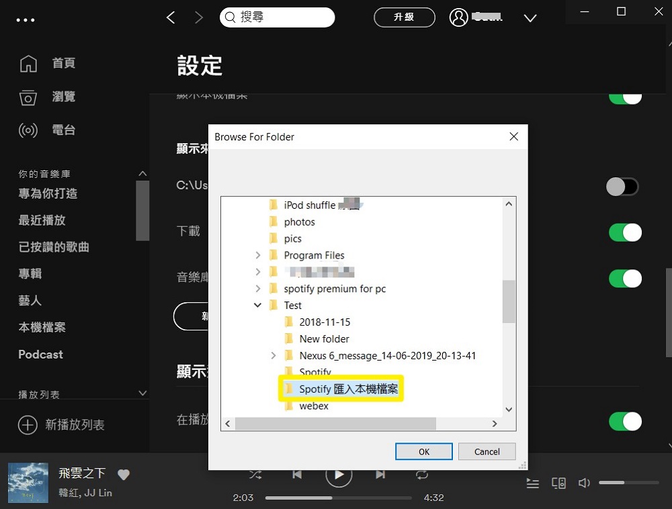Collapse the Test folder
This screenshot has height=509, width=672.
[257, 306]
